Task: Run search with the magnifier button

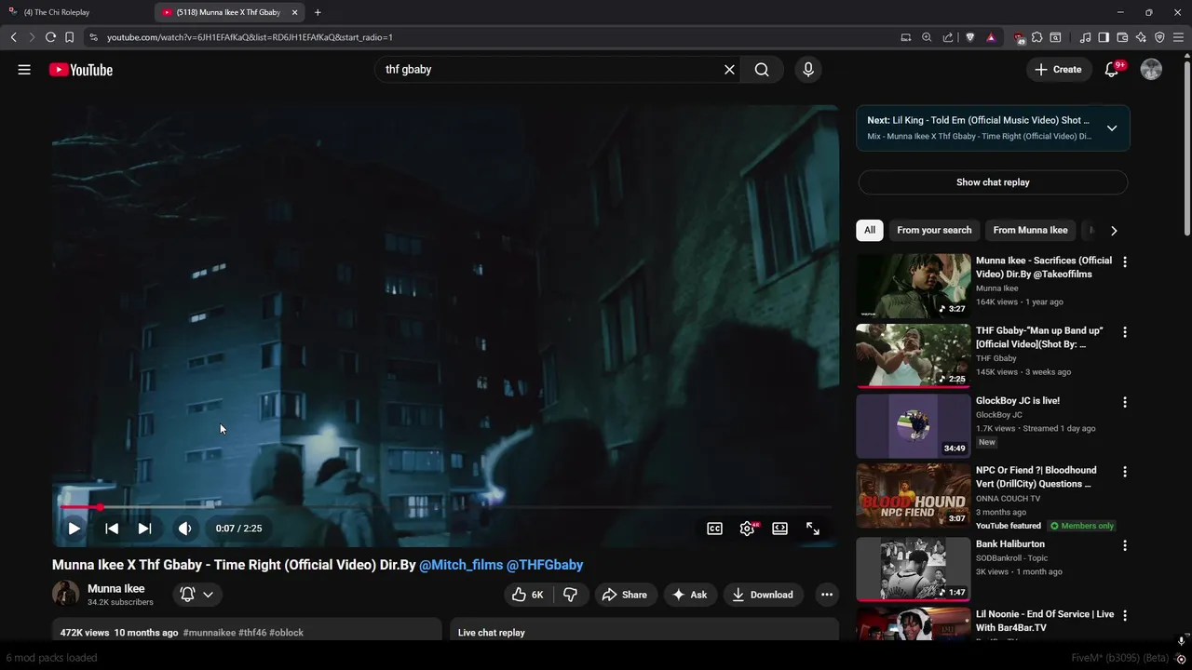Action: pos(762,70)
